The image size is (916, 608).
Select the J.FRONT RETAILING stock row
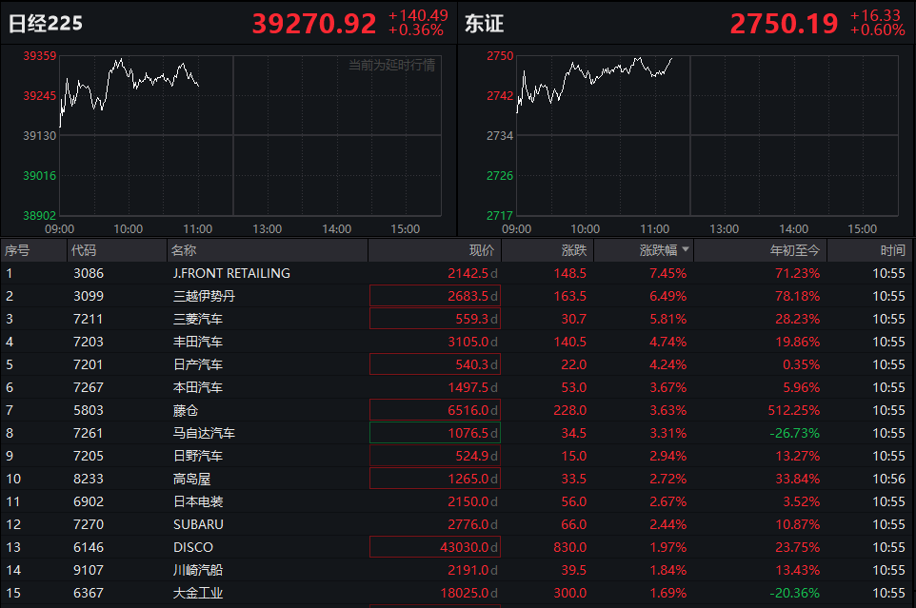(230, 274)
